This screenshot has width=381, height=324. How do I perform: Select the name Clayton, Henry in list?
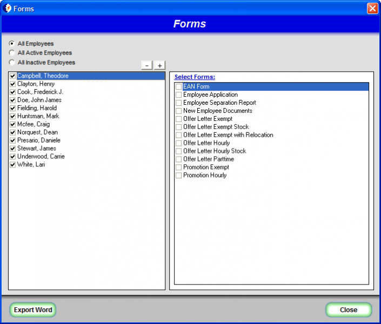coord(36,84)
